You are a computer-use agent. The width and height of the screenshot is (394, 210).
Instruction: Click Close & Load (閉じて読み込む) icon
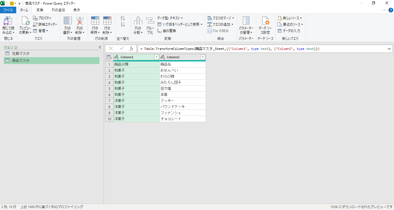(x=8, y=21)
